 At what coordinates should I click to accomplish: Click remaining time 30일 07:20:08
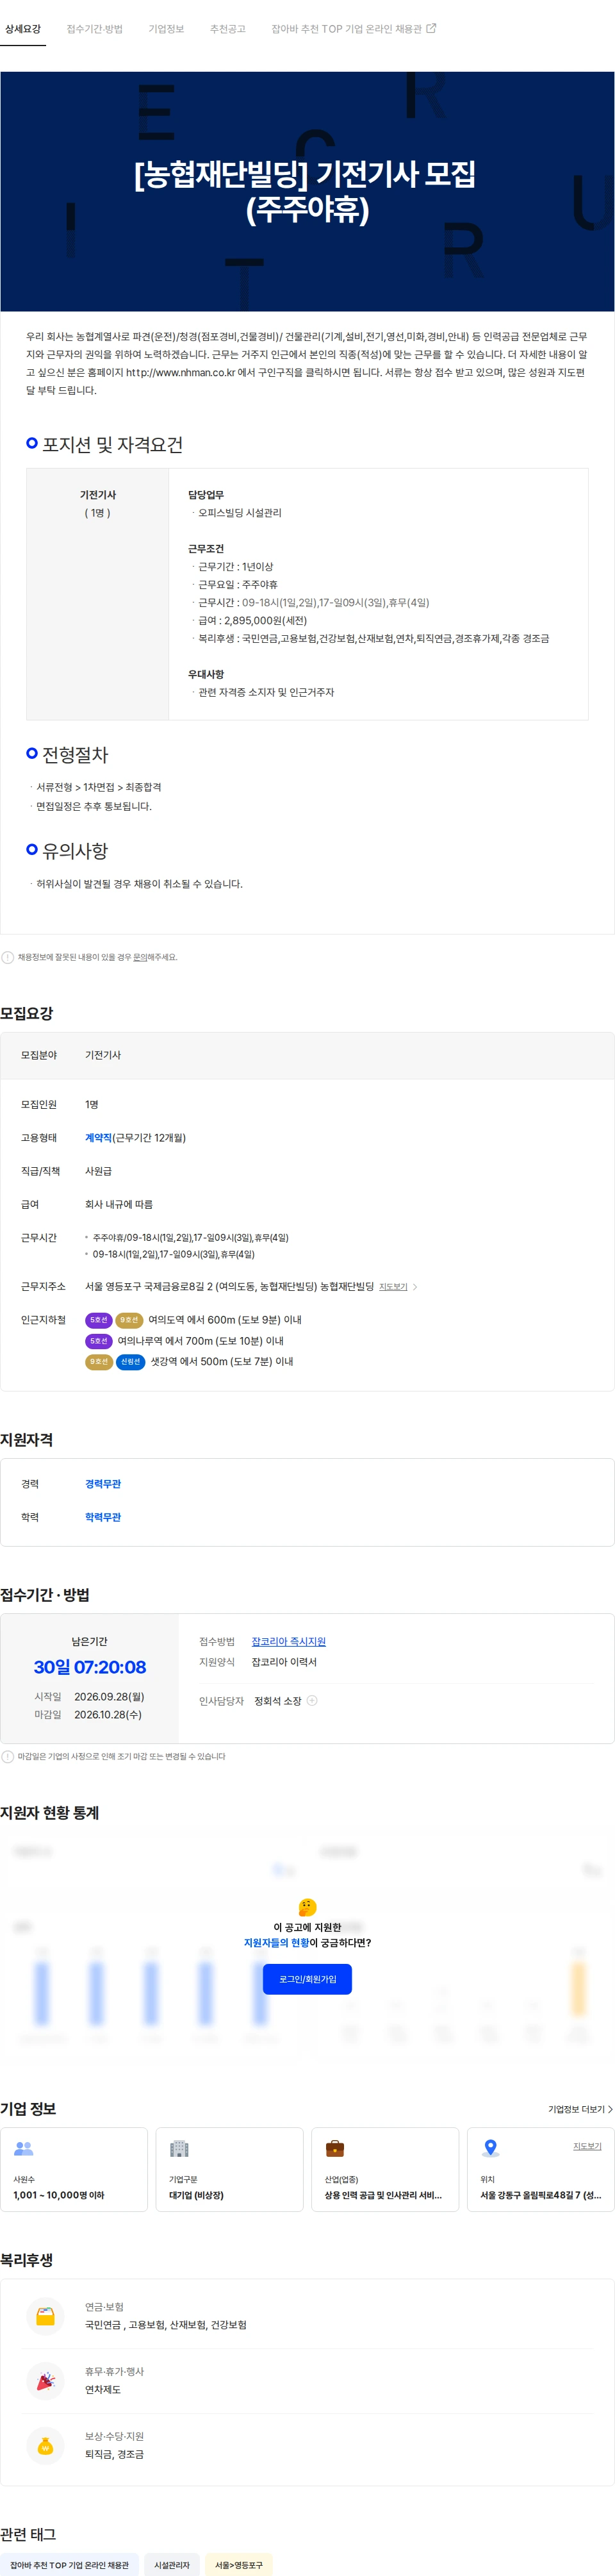(x=90, y=1667)
